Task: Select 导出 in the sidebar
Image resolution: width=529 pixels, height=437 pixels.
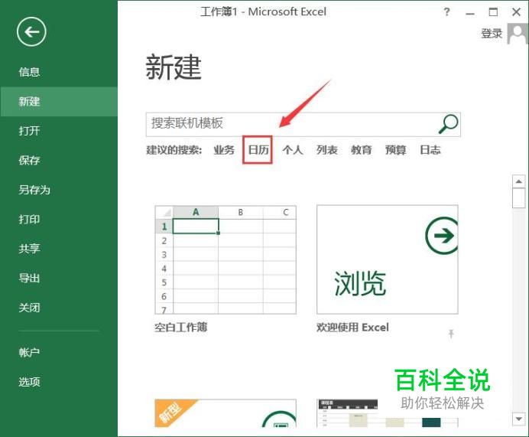Action: [x=29, y=278]
